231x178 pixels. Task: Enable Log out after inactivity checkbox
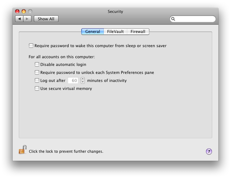[37, 81]
